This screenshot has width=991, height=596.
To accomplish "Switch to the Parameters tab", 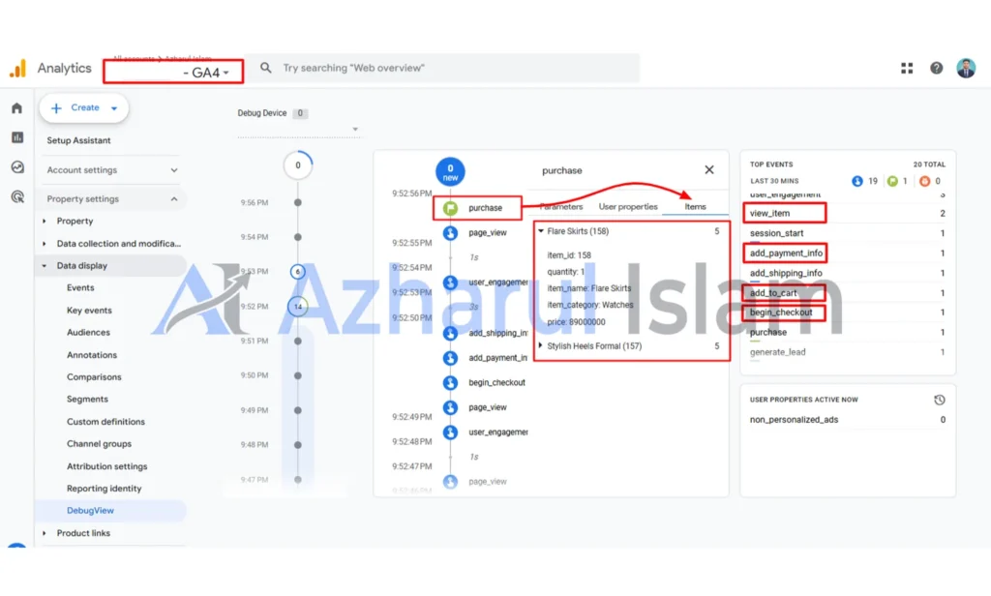I will [x=561, y=207].
